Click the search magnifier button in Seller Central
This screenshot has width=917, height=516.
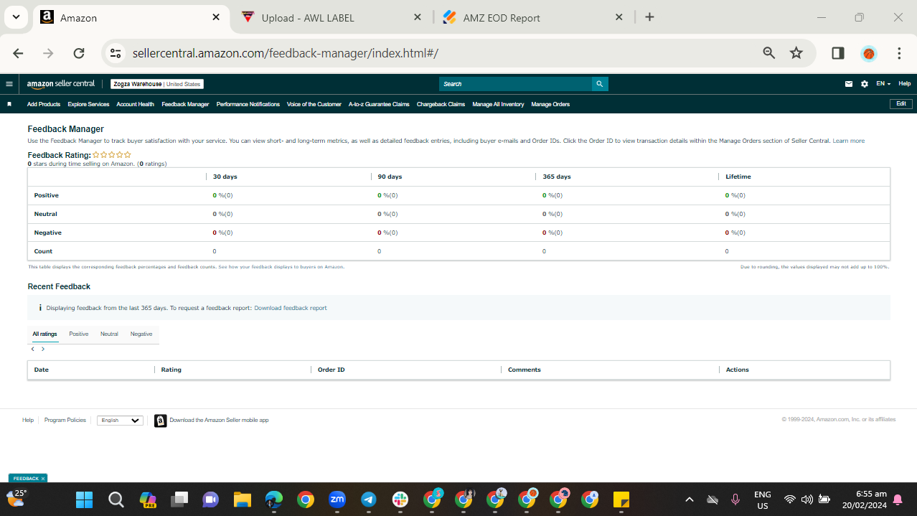pos(600,84)
